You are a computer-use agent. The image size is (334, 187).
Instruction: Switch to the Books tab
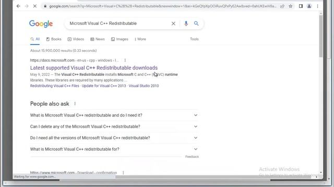click(54, 39)
